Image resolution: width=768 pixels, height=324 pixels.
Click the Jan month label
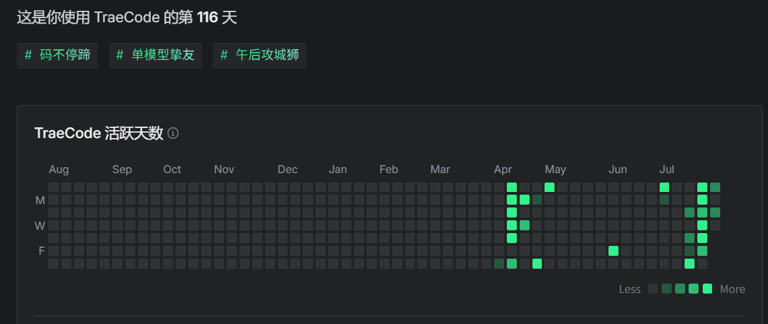pyautogui.click(x=337, y=170)
